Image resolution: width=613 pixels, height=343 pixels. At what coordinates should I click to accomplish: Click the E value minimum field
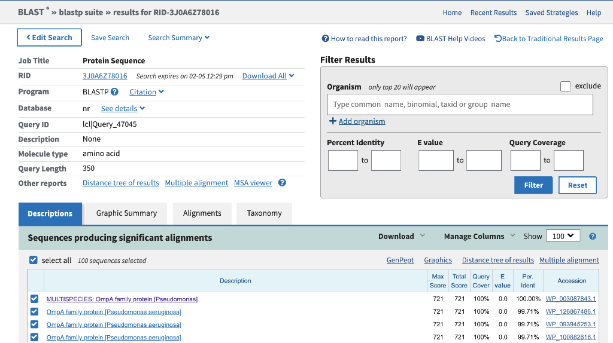pos(436,160)
